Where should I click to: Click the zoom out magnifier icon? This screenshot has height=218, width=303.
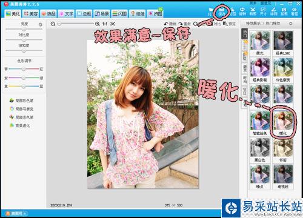tap(53, 24)
